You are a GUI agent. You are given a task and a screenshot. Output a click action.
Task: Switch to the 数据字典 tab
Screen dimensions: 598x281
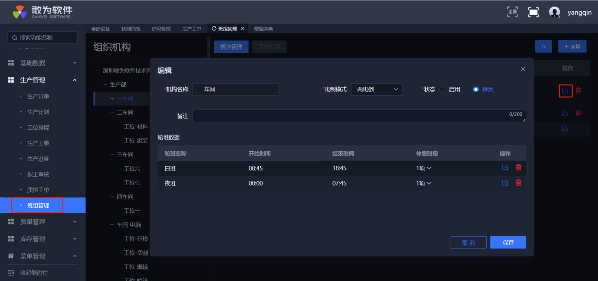coord(263,29)
